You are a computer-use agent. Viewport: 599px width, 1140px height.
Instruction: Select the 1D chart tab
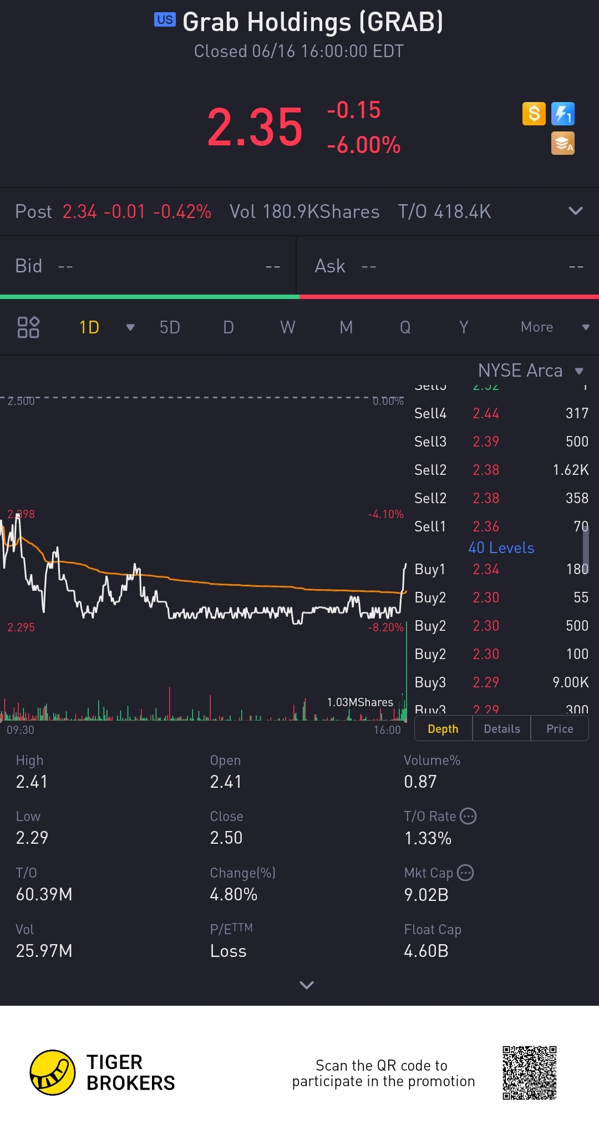pyautogui.click(x=89, y=327)
